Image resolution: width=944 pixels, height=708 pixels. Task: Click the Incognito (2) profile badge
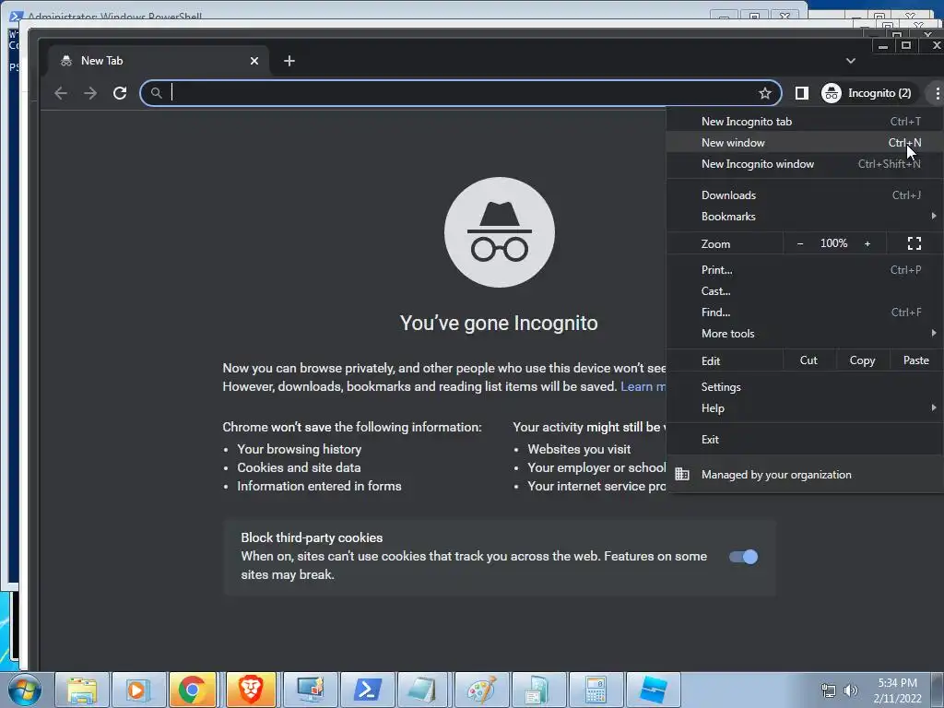867,93
